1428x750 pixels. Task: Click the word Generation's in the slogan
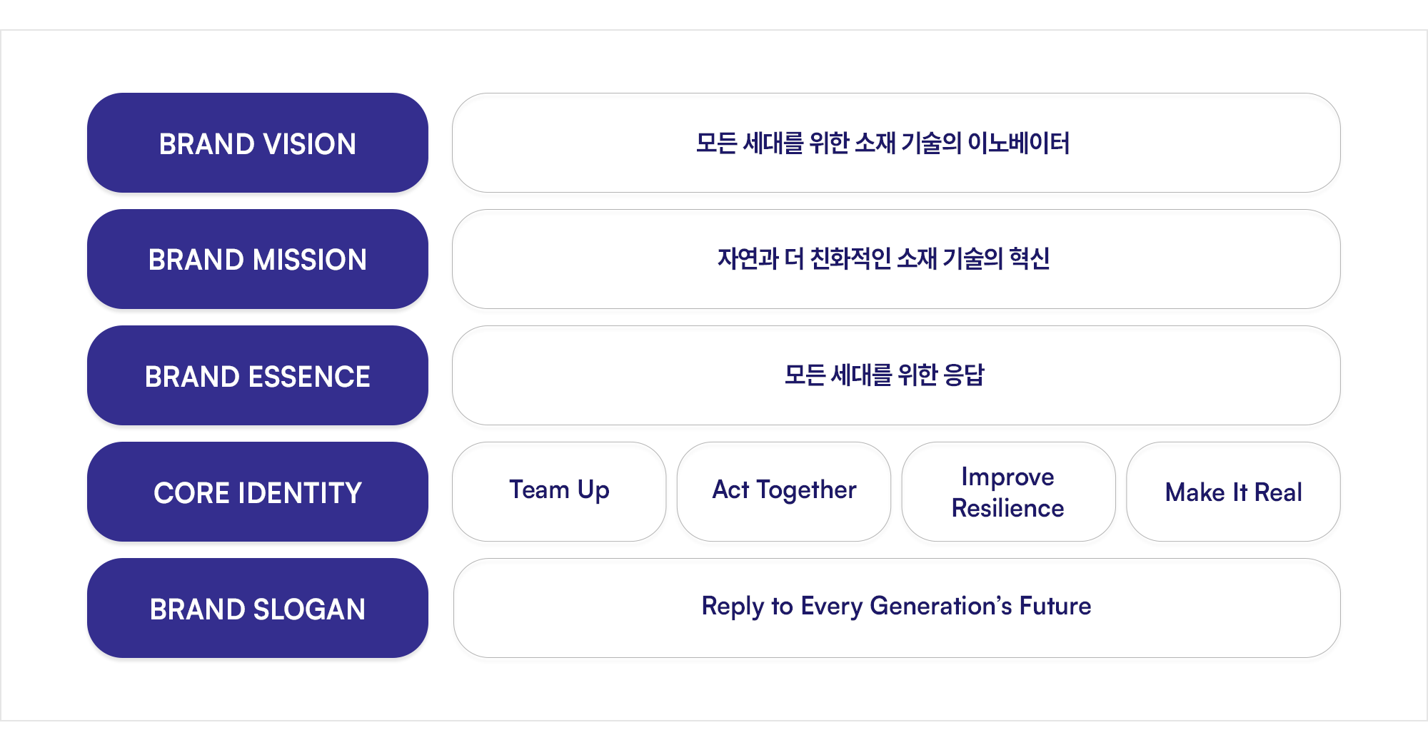pyautogui.click(x=941, y=606)
